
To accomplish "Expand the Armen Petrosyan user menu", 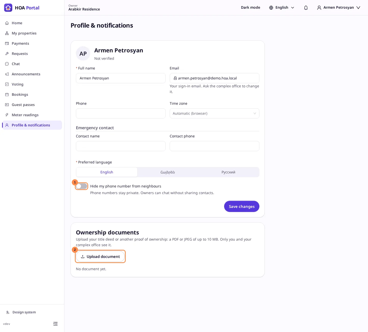I will click(339, 8).
